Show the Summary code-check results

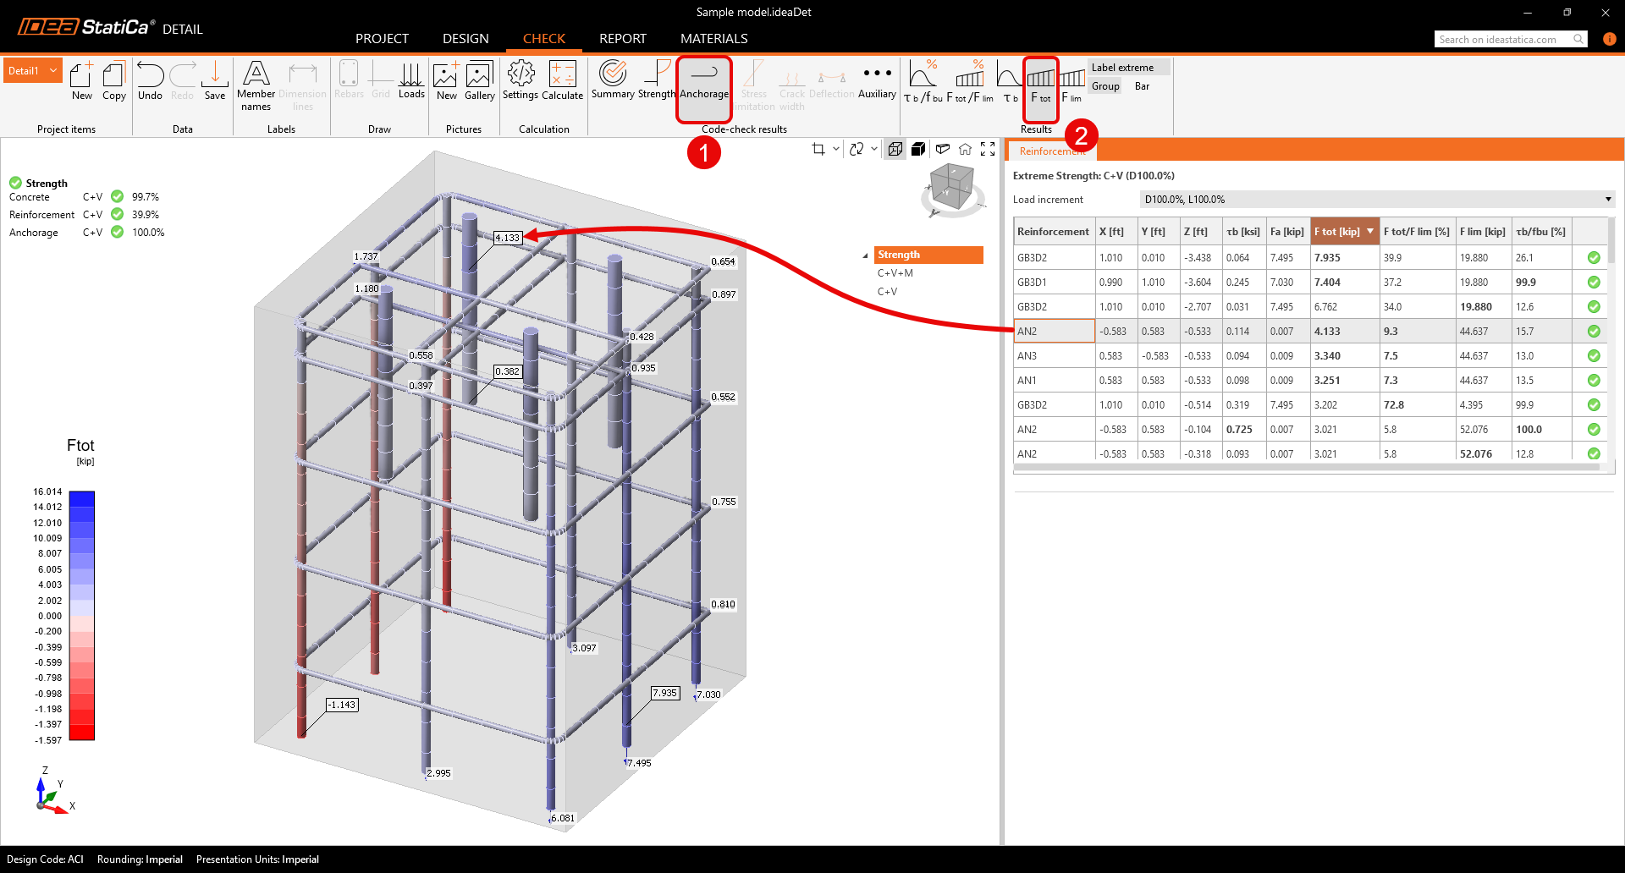(x=613, y=80)
